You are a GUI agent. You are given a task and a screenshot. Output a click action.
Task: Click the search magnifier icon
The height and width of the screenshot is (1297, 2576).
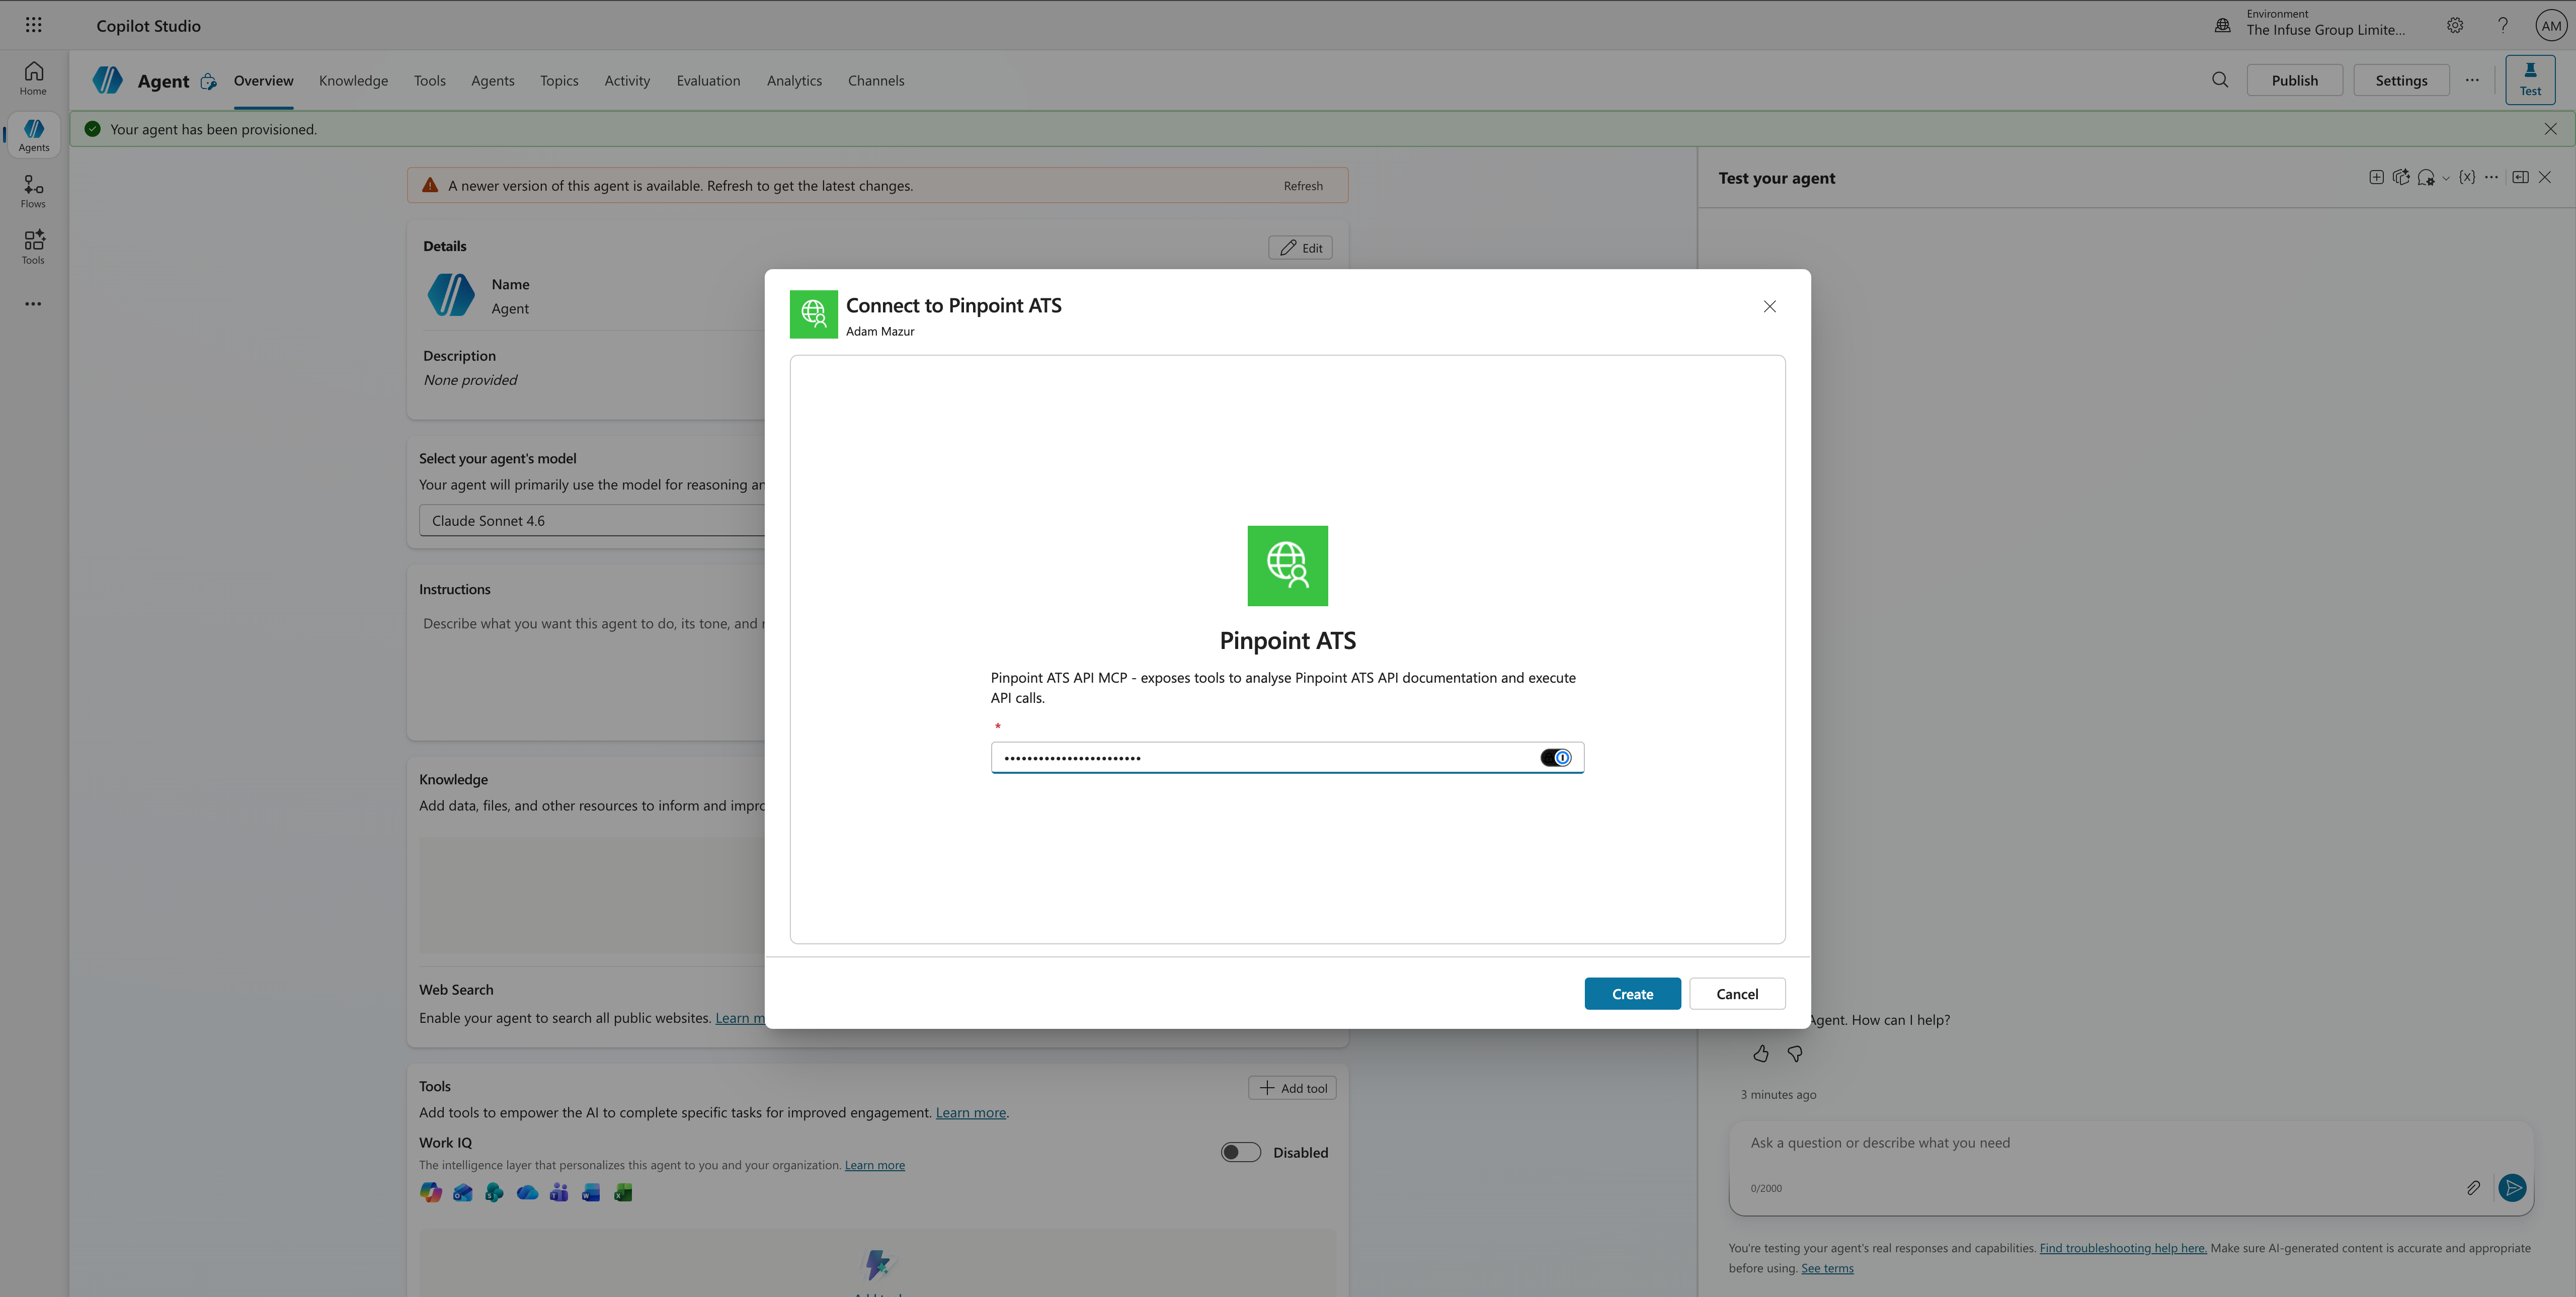pyautogui.click(x=2219, y=80)
